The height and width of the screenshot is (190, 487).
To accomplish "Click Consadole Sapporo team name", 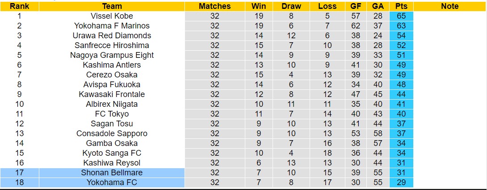I will pos(112,133).
